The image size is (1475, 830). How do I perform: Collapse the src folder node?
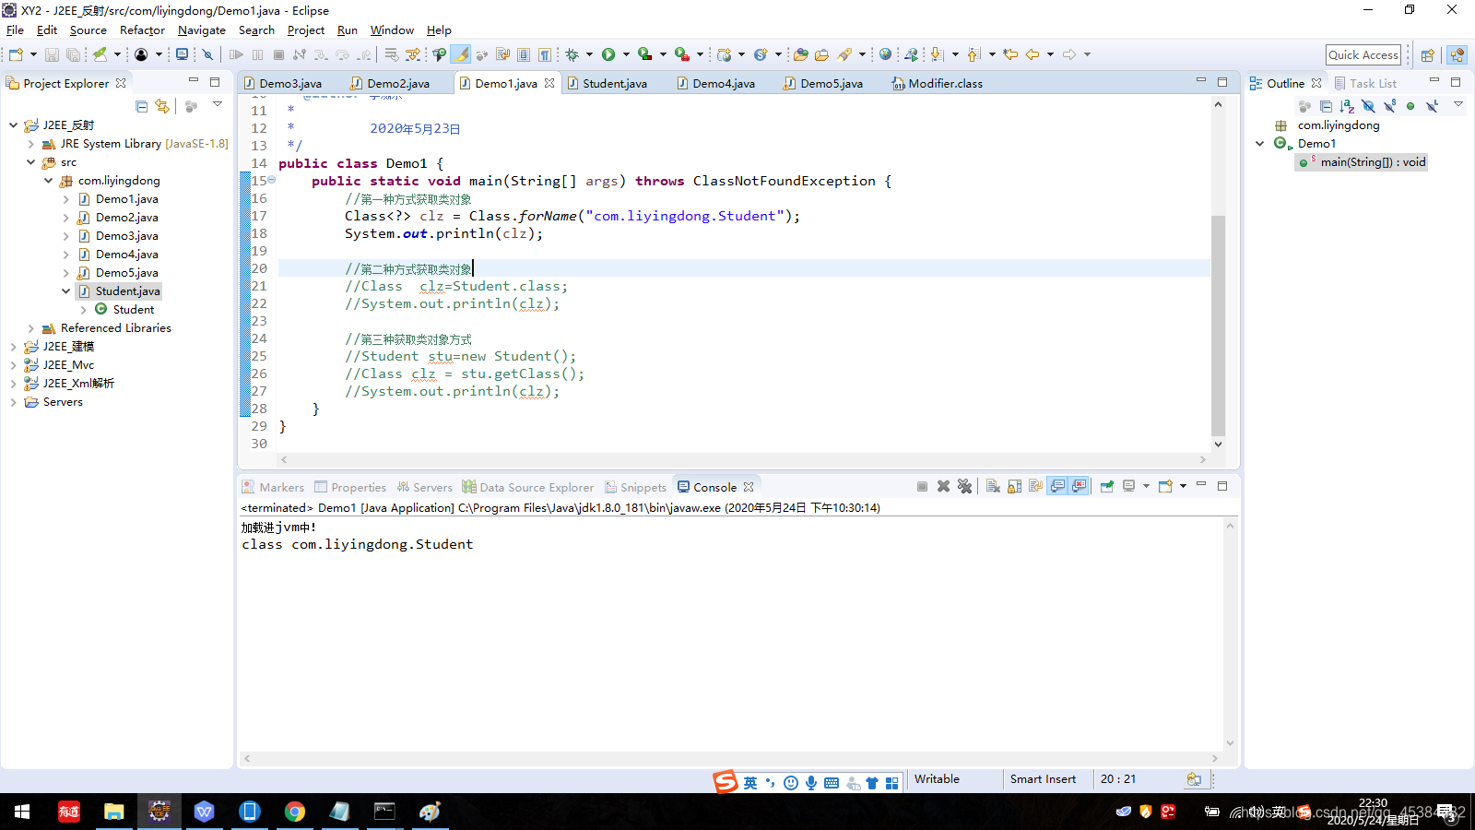[30, 161]
